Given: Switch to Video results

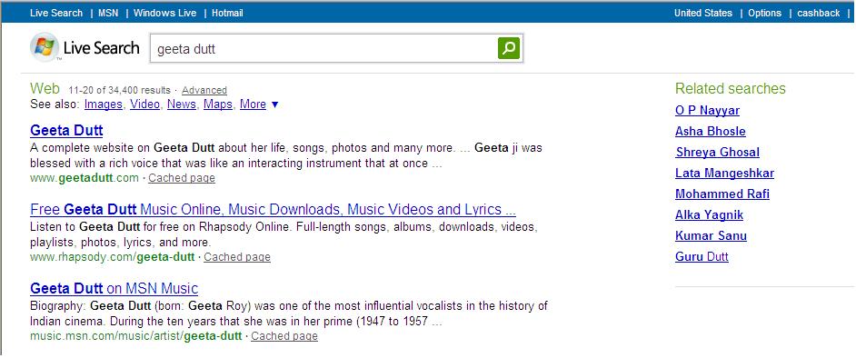Looking at the screenshot, I should pos(144,104).
